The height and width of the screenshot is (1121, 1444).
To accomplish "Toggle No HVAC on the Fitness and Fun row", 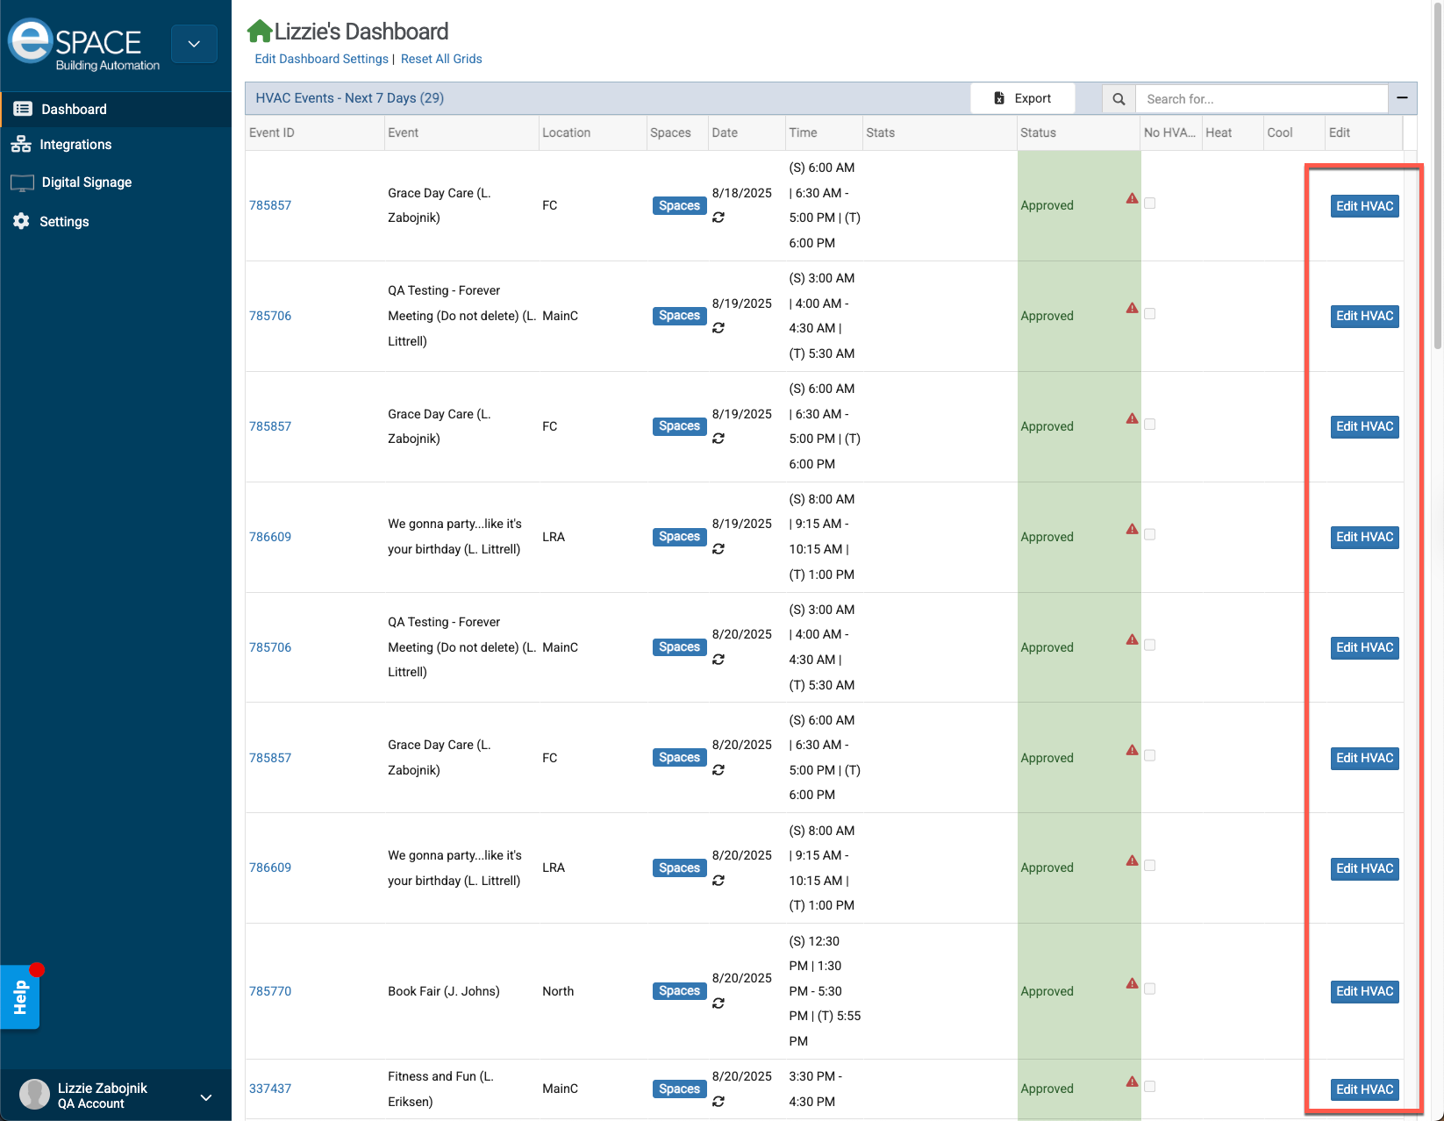I will [1150, 1086].
